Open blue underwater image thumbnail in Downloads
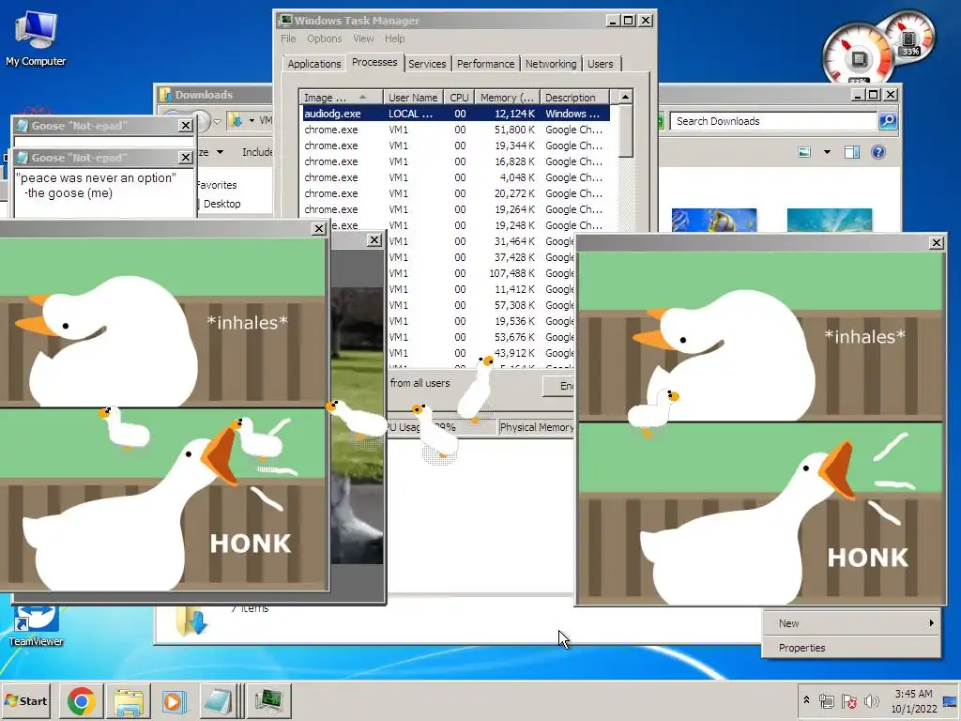This screenshot has width=961, height=721. tap(830, 220)
